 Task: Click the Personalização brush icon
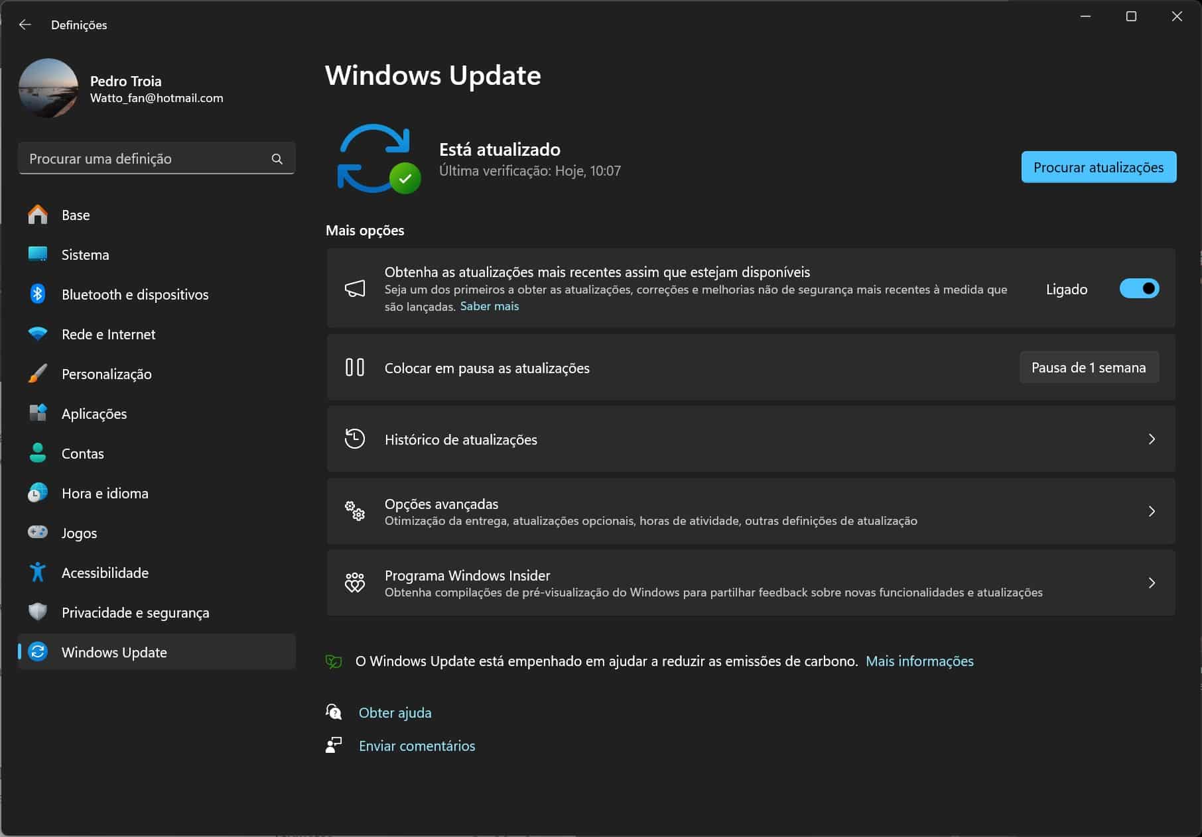click(x=38, y=374)
